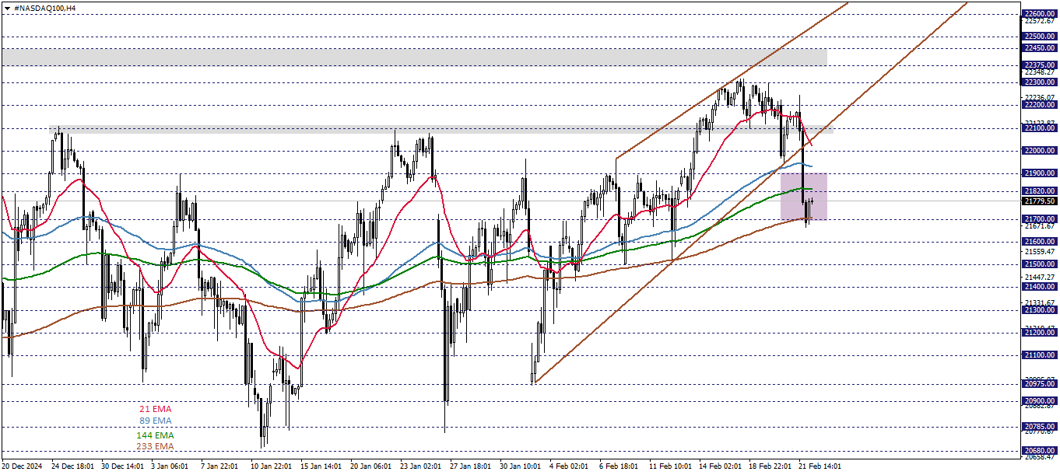Select the 144 EMA legend label
This screenshot has width=1060, height=475.
click(x=156, y=435)
